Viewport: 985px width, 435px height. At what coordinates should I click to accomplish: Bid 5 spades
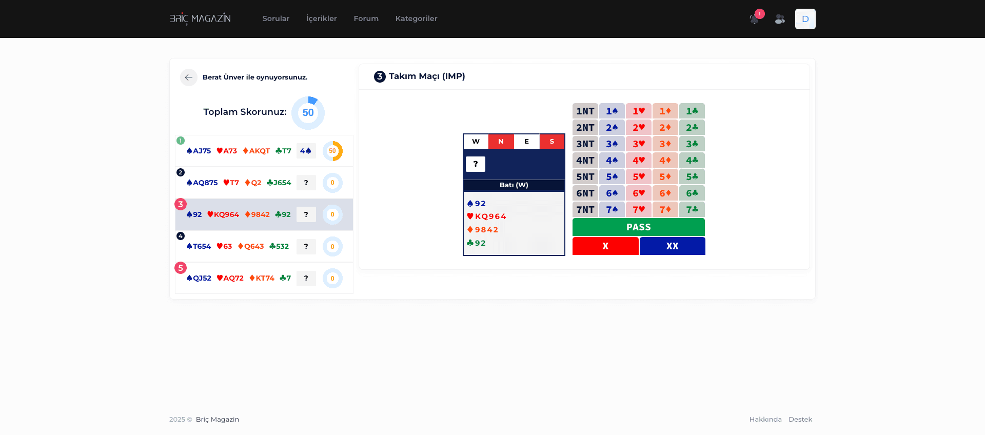(x=612, y=176)
